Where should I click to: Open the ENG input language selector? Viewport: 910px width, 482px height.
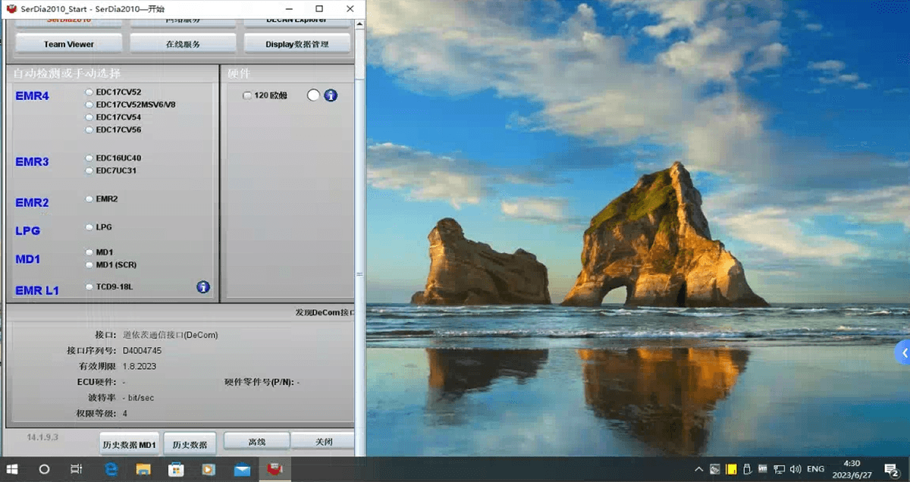[815, 470]
